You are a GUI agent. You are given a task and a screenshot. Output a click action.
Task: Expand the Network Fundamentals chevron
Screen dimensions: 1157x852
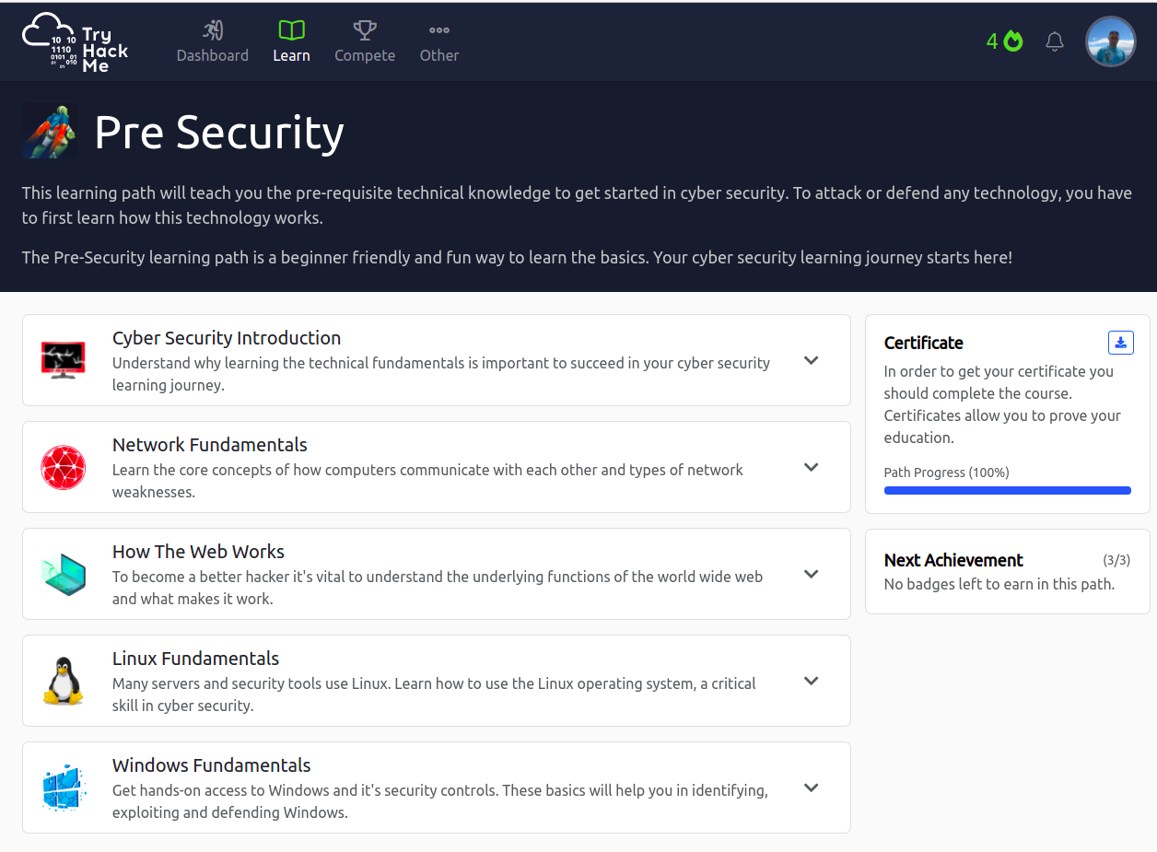point(812,467)
